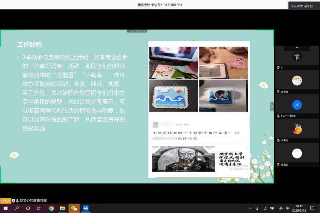Open the Cortana circle icon
Image resolution: width=320 pixels, height=213 pixels.
[28, 208]
